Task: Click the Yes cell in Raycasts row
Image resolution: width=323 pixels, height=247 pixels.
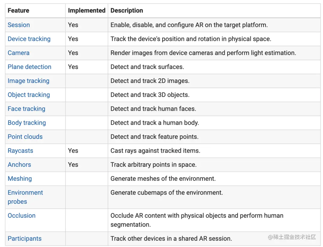Action: (73, 151)
